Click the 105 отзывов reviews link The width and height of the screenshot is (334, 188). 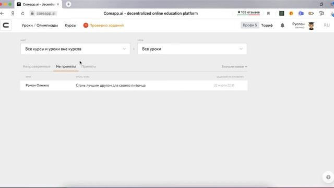(248, 13)
